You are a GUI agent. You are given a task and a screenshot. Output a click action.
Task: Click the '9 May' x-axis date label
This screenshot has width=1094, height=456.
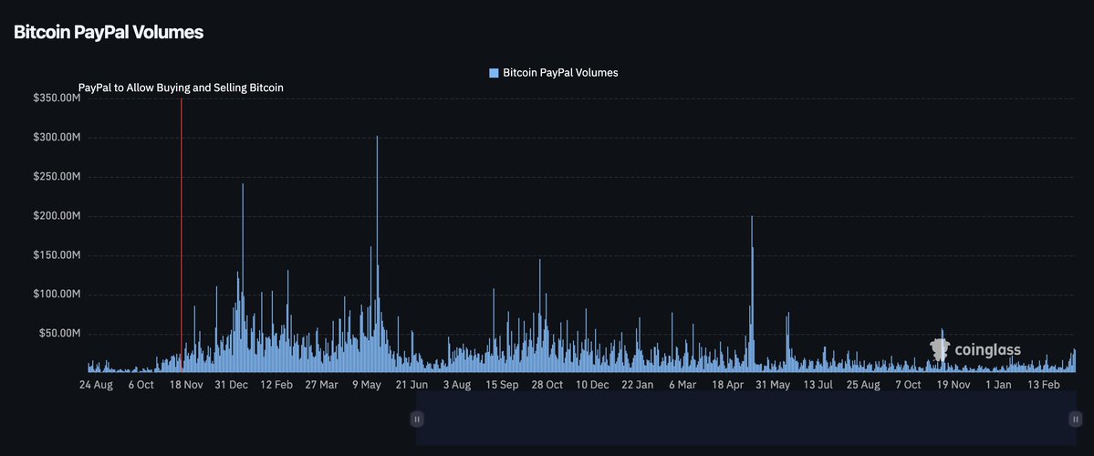[x=366, y=385]
